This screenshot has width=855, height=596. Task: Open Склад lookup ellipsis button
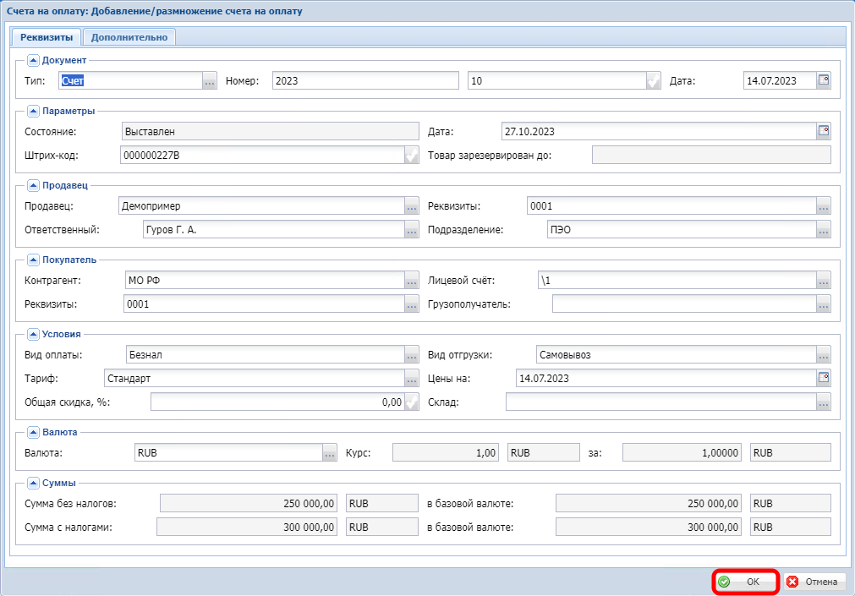[x=823, y=402]
